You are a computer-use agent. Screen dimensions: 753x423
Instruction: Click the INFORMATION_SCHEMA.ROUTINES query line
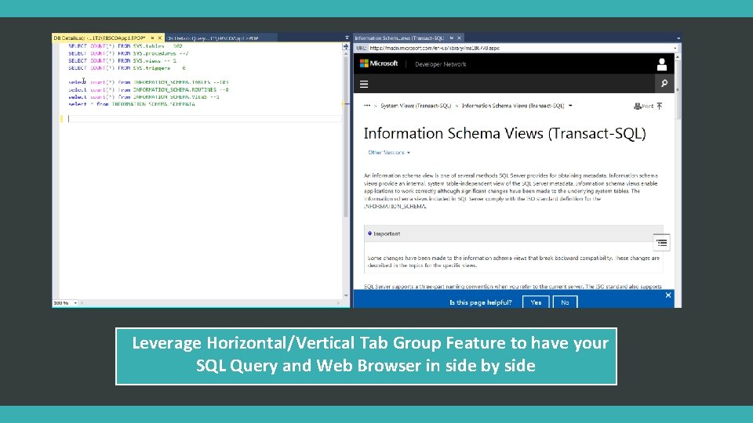148,89
